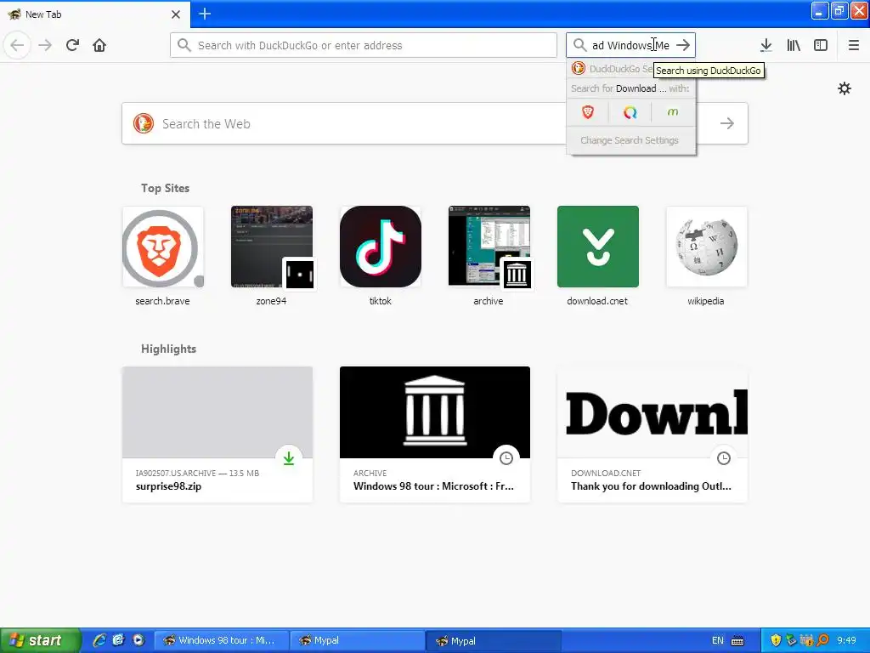The width and height of the screenshot is (870, 653).
Task: Click the orange magnifier tray icon
Action: (x=822, y=640)
